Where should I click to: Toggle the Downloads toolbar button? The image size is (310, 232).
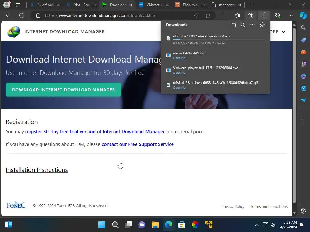[x=264, y=15]
